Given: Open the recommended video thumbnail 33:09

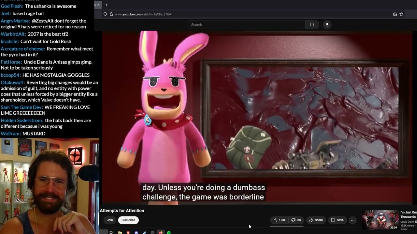Looking at the screenshot, I should pyautogui.click(x=380, y=220).
